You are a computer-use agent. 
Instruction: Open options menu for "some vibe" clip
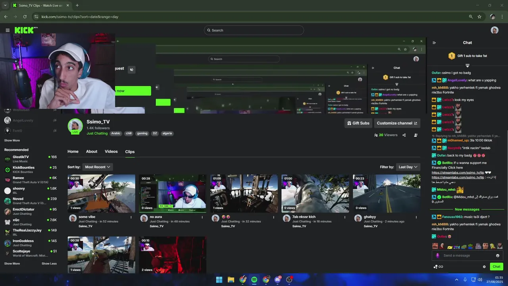tap(131, 217)
